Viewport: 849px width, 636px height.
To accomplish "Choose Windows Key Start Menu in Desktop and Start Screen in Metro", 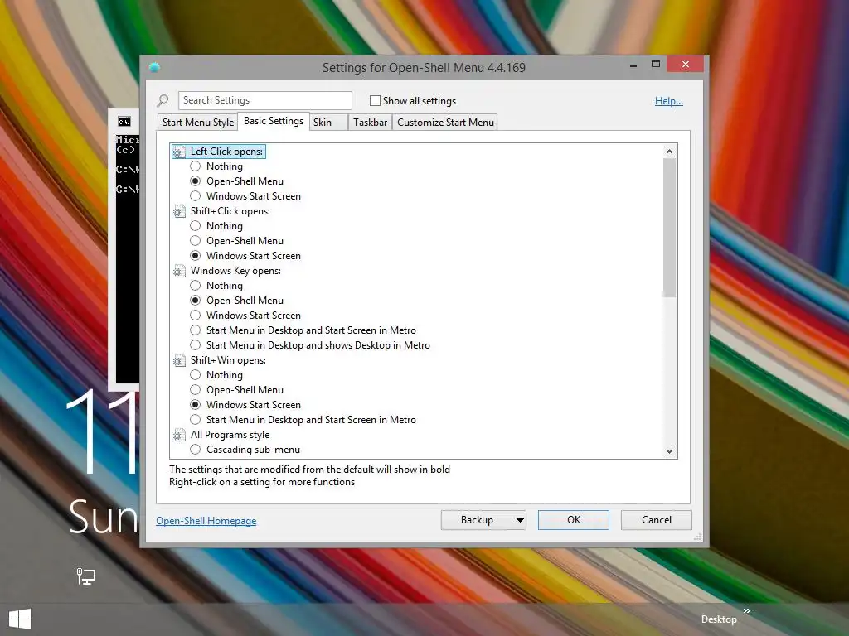I will 196,330.
